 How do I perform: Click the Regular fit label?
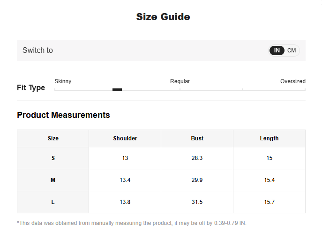[180, 81]
